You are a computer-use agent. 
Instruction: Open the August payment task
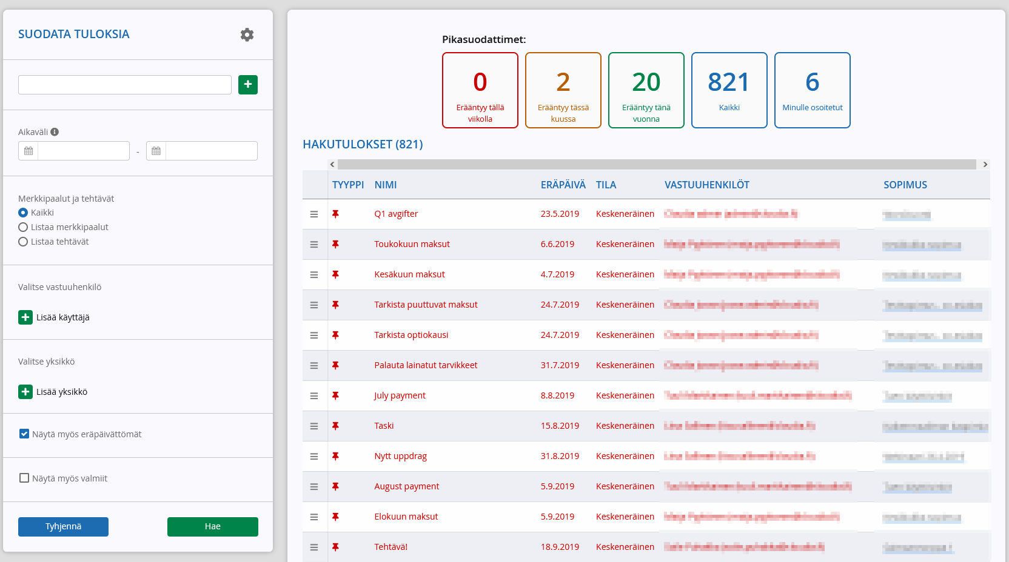(x=407, y=486)
